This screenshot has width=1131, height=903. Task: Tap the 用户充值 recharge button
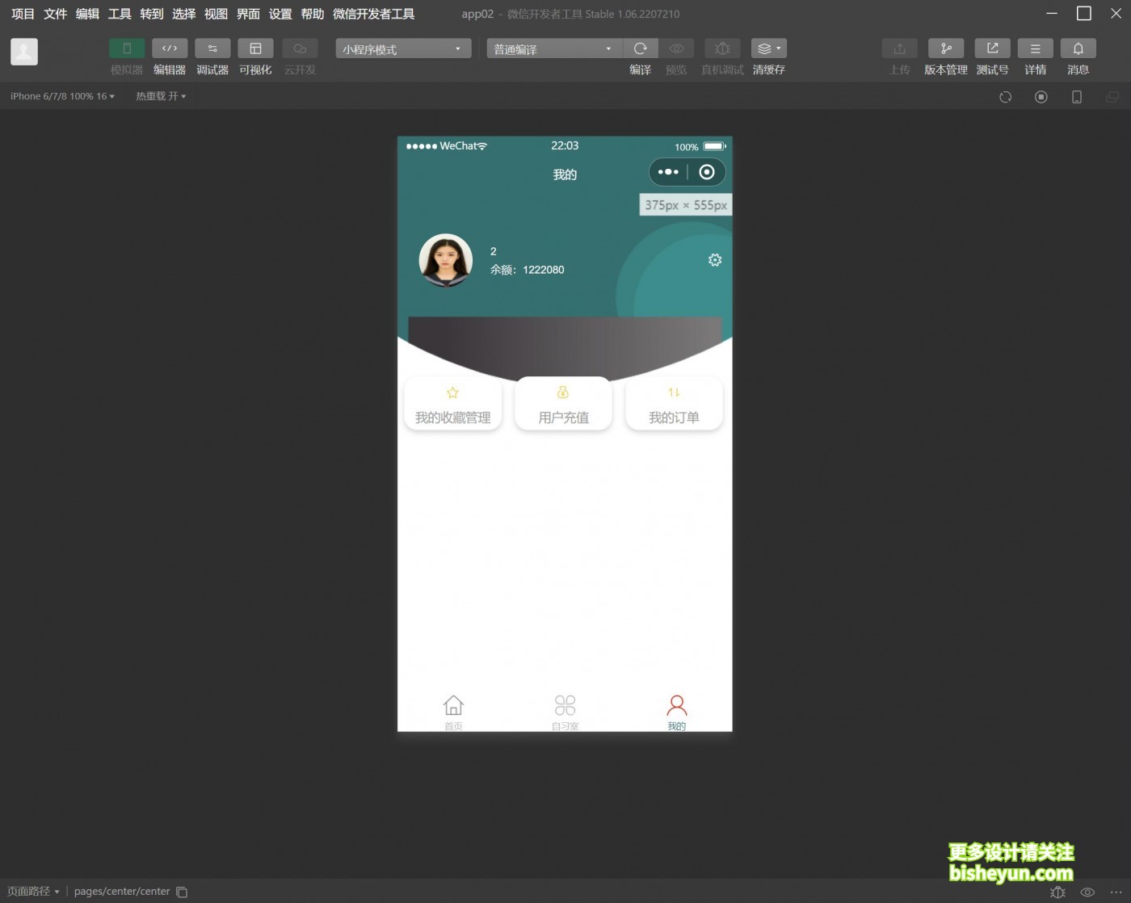[x=563, y=405]
